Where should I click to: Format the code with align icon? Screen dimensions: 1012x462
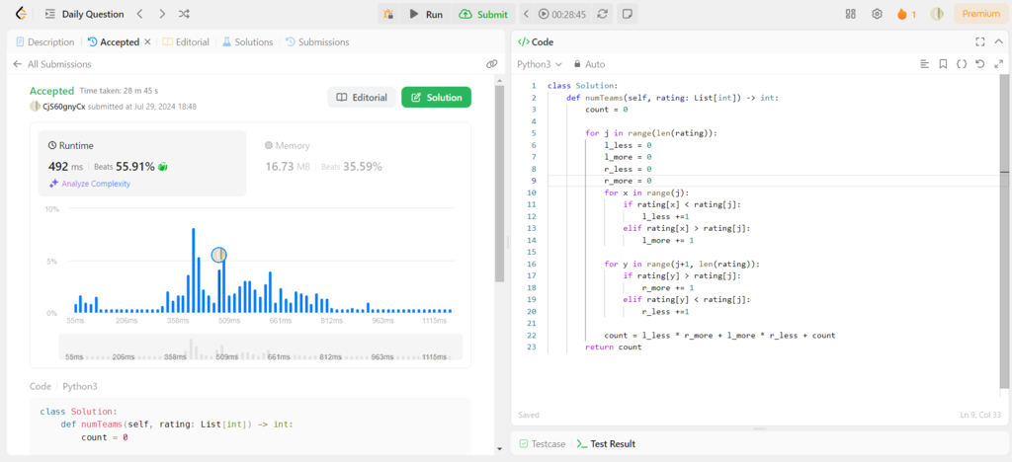(924, 64)
